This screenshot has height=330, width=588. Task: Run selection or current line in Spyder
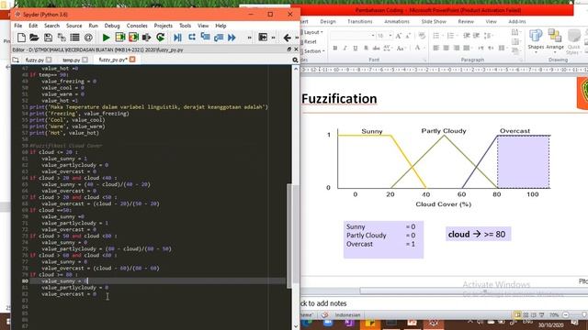pyautogui.click(x=147, y=37)
